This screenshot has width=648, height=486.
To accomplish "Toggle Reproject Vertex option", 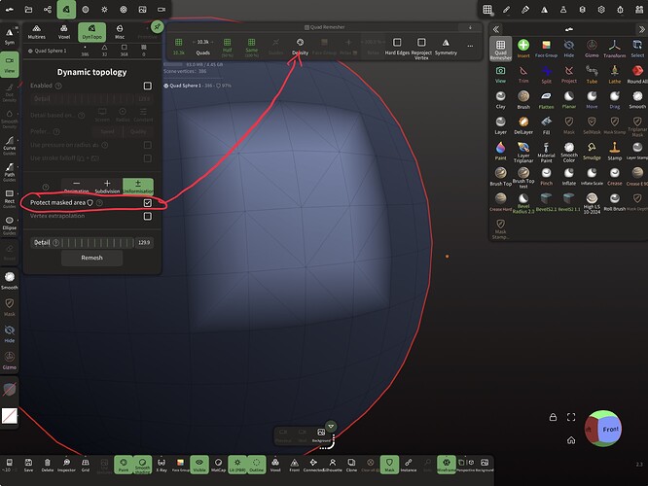I will click(421, 49).
